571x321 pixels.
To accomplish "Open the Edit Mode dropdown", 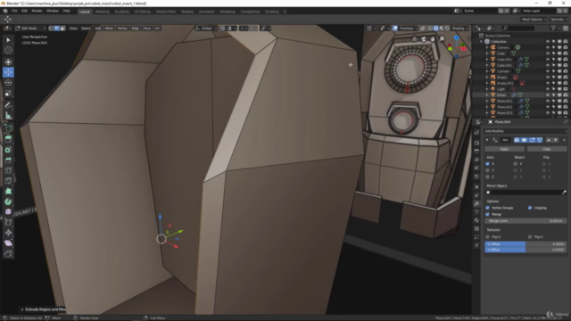I will (30, 29).
